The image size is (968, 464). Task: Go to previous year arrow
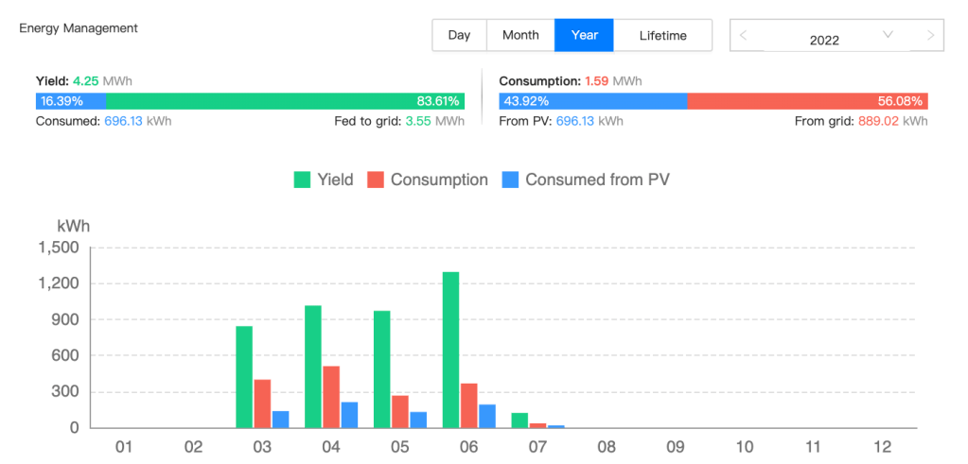click(744, 35)
